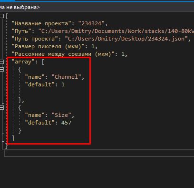Screen dimensions: 194x188
Task: Click the final closing brace of the root object
Action: (6, 146)
